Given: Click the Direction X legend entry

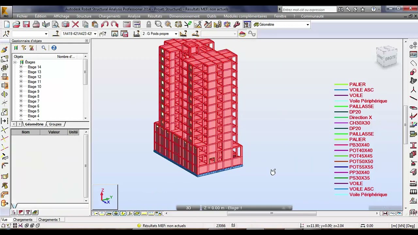Looking at the screenshot, I should (361, 117).
